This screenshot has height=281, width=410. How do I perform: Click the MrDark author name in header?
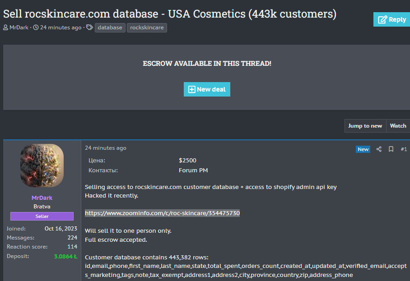pyautogui.click(x=19, y=28)
